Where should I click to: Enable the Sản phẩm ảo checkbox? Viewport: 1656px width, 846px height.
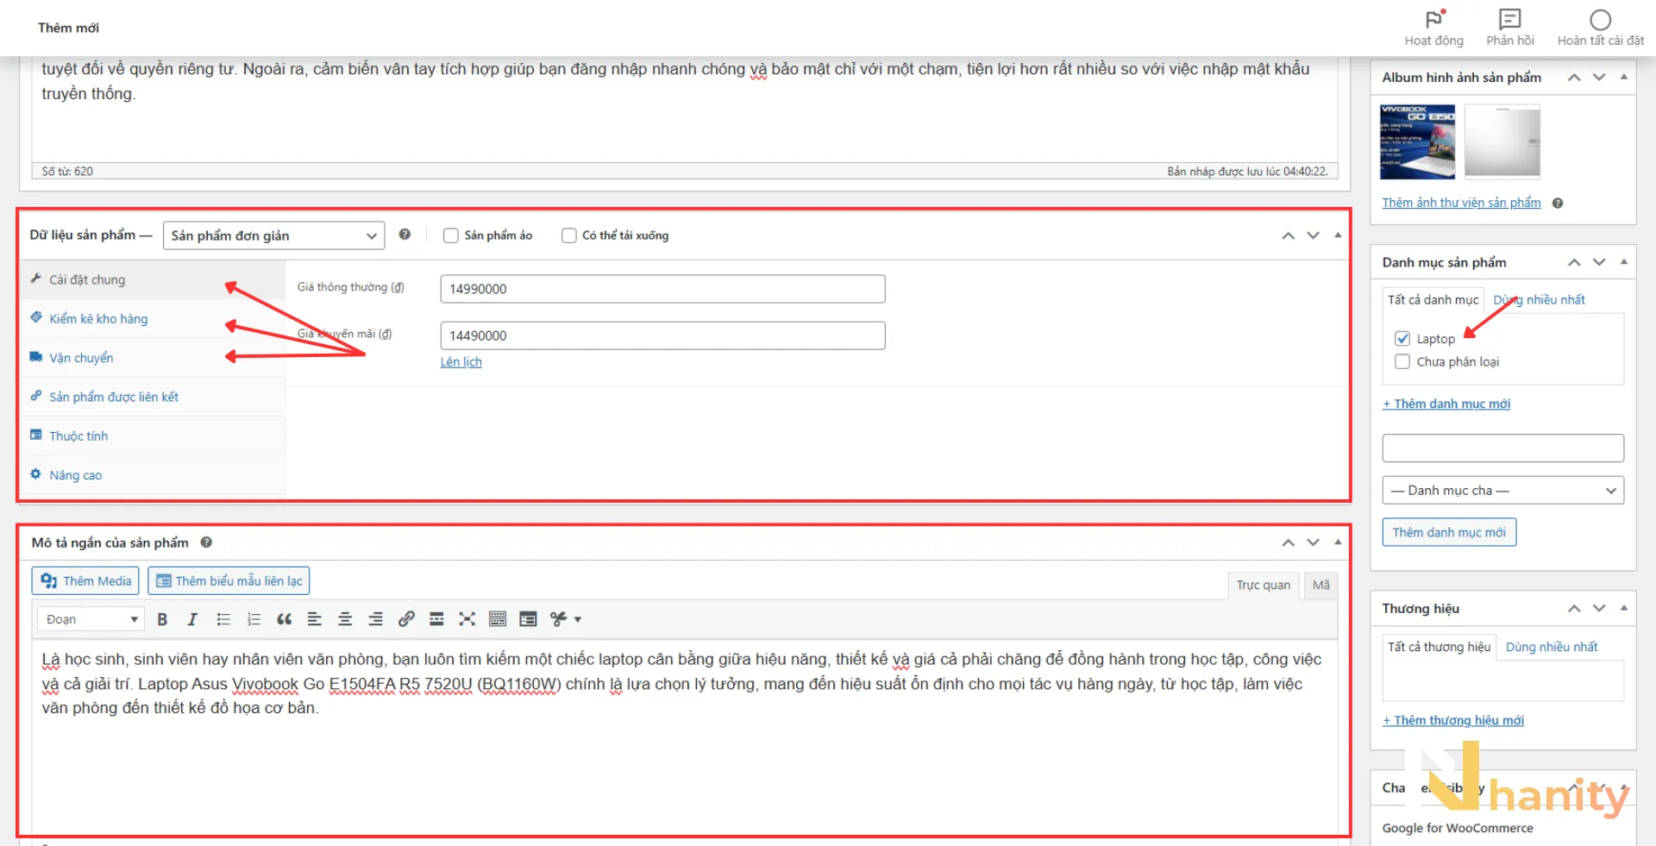pyautogui.click(x=451, y=235)
